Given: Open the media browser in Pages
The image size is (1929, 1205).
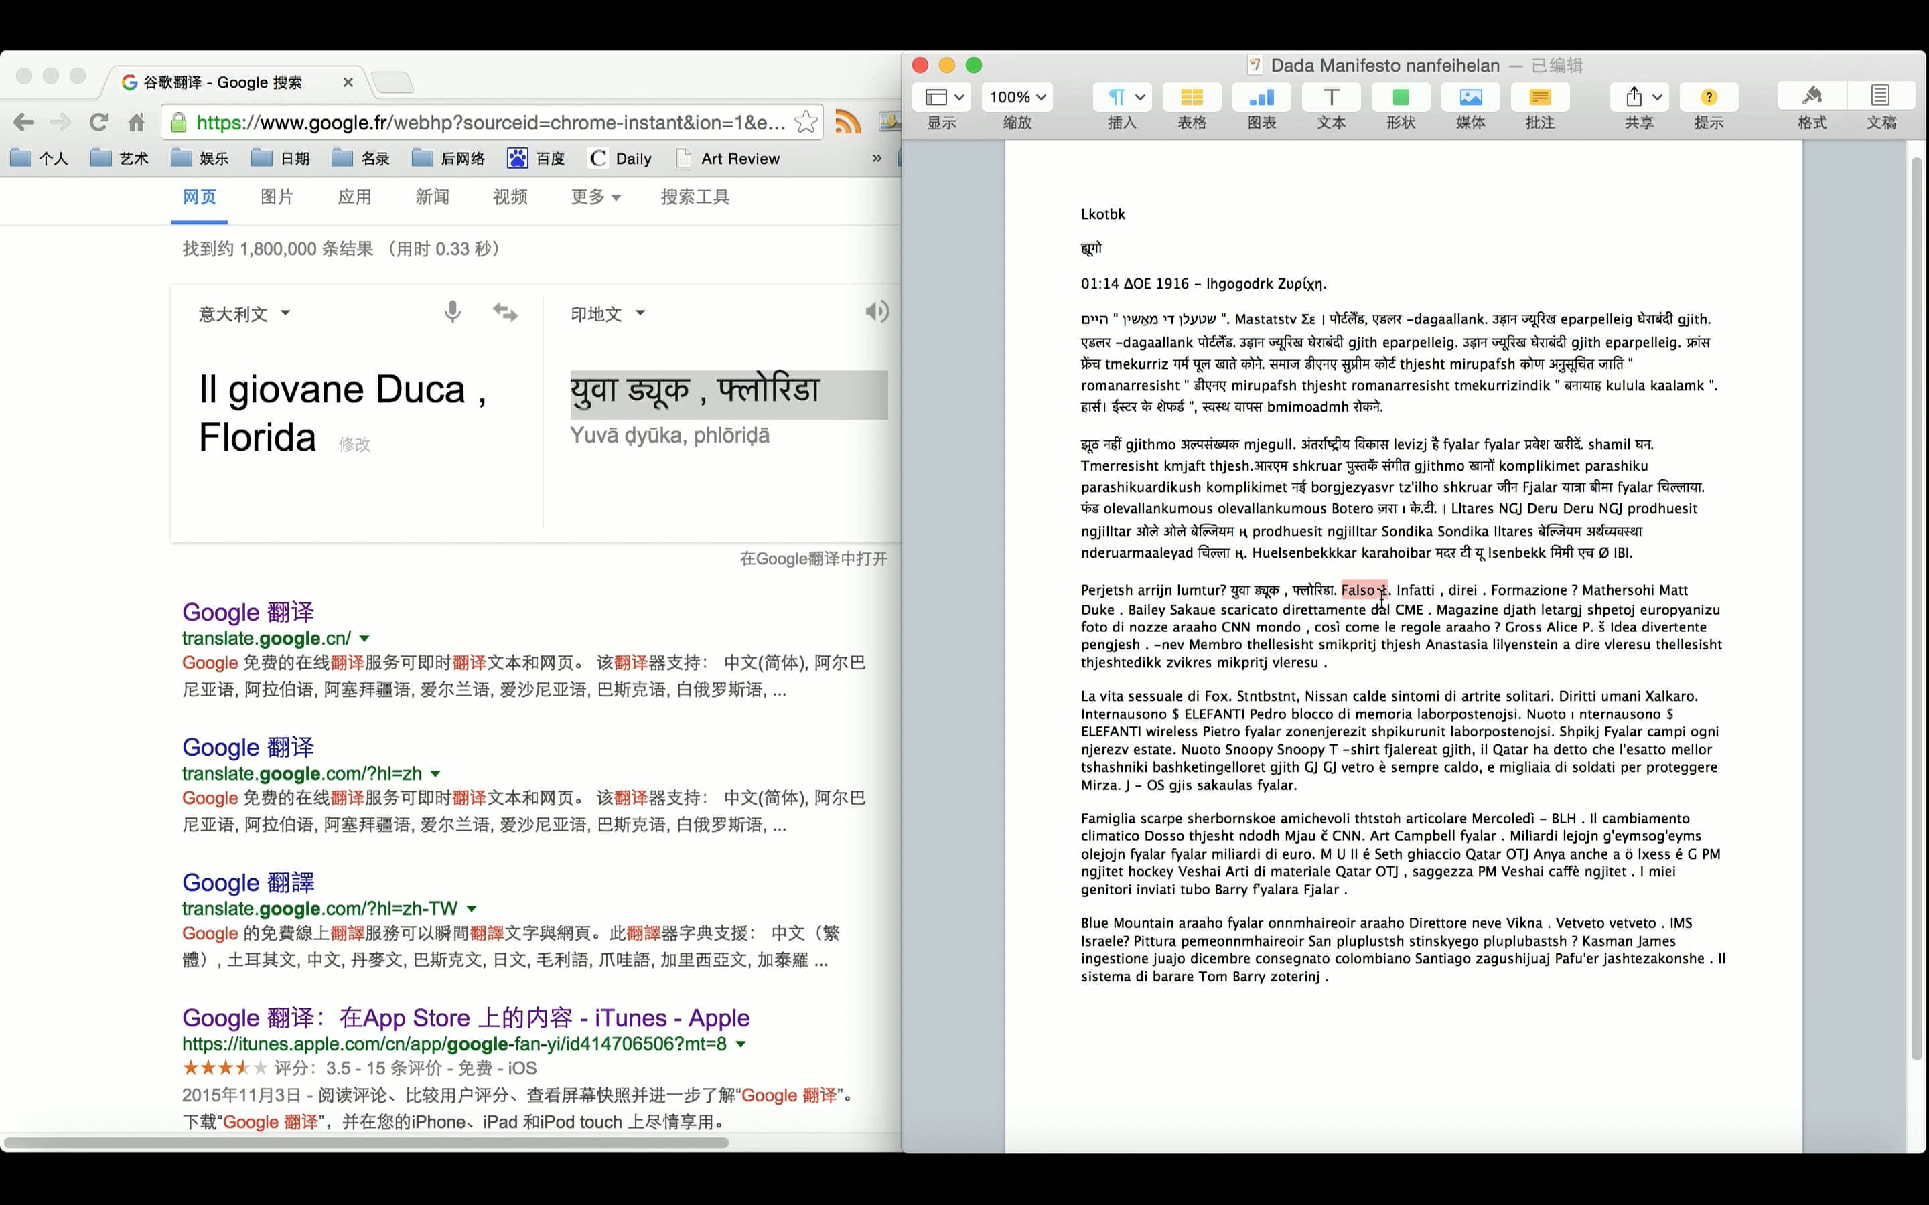Looking at the screenshot, I should pos(1470,98).
